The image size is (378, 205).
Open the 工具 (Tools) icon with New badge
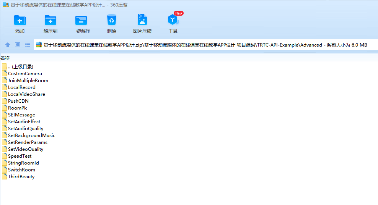(x=173, y=20)
